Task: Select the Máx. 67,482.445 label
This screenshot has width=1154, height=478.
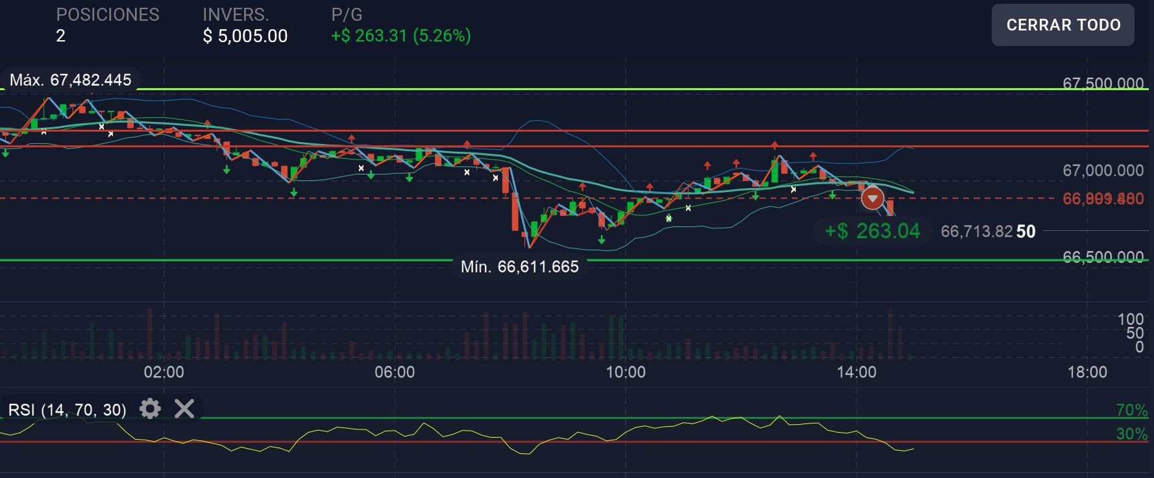Action: point(70,80)
